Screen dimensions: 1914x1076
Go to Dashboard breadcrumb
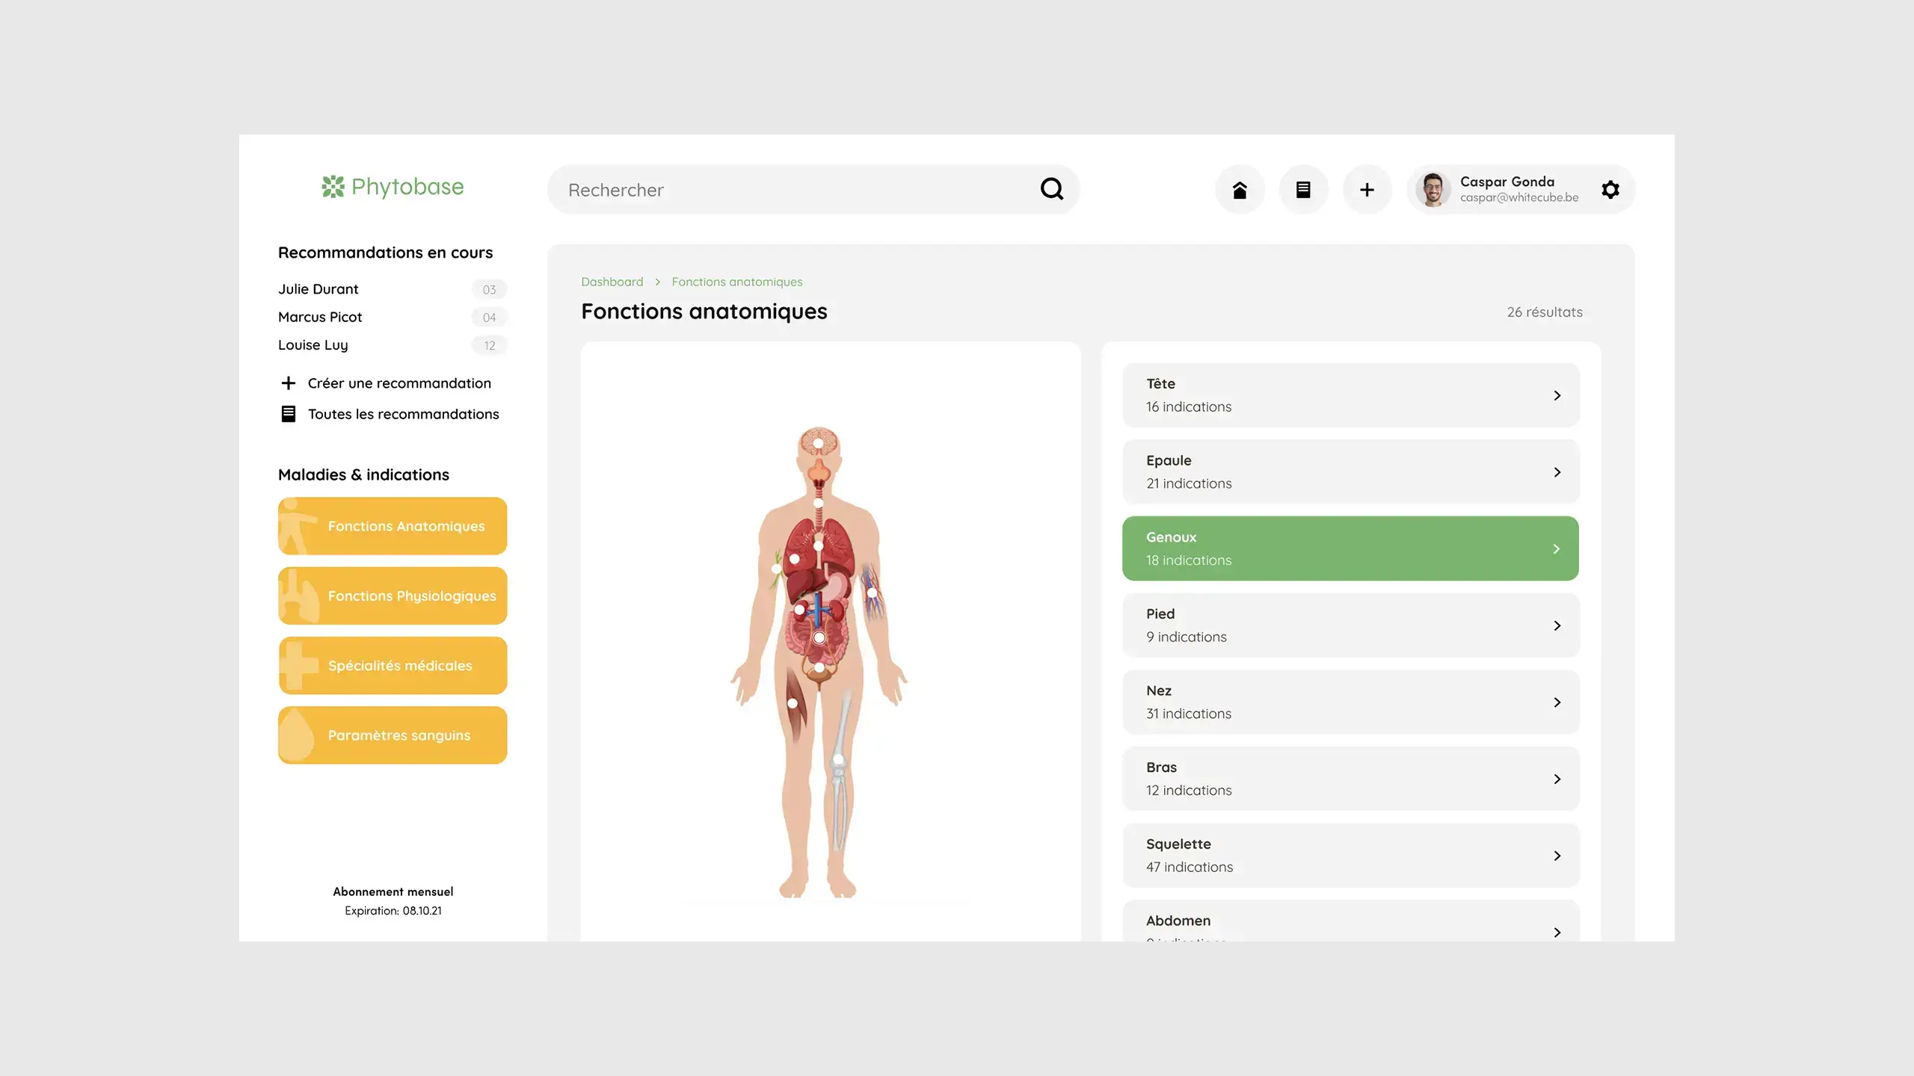[612, 282]
